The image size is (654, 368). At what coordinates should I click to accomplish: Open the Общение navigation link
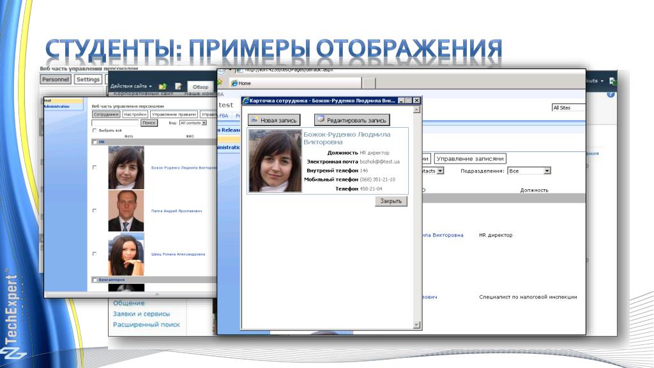click(129, 303)
